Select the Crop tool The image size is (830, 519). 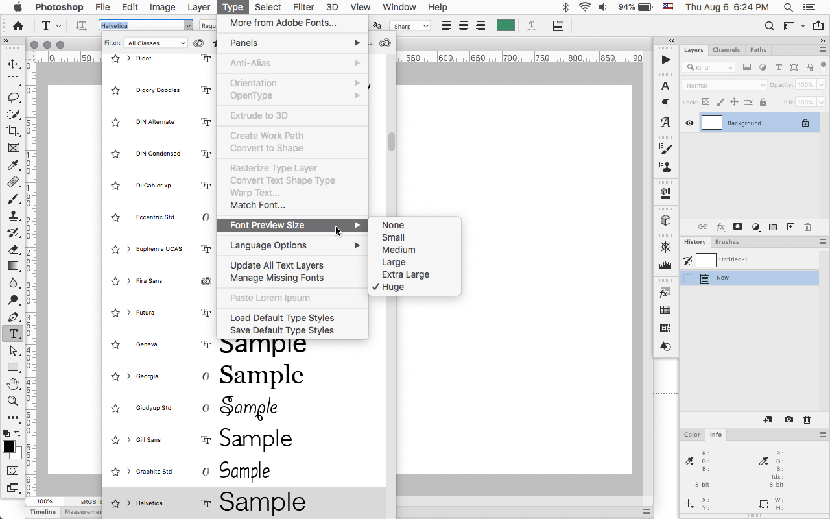(13, 129)
